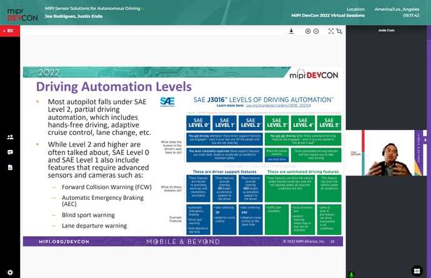Click 'Lane departure warning' bullet
Screen dimensions: 431x278
coord(94,226)
